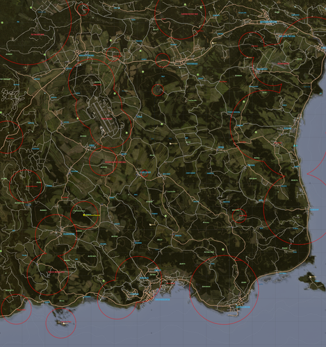Image resolution: width=326 pixels, height=347 pixels.
Task: Select the small circled island in the southwest sea
Action: coord(61,322)
